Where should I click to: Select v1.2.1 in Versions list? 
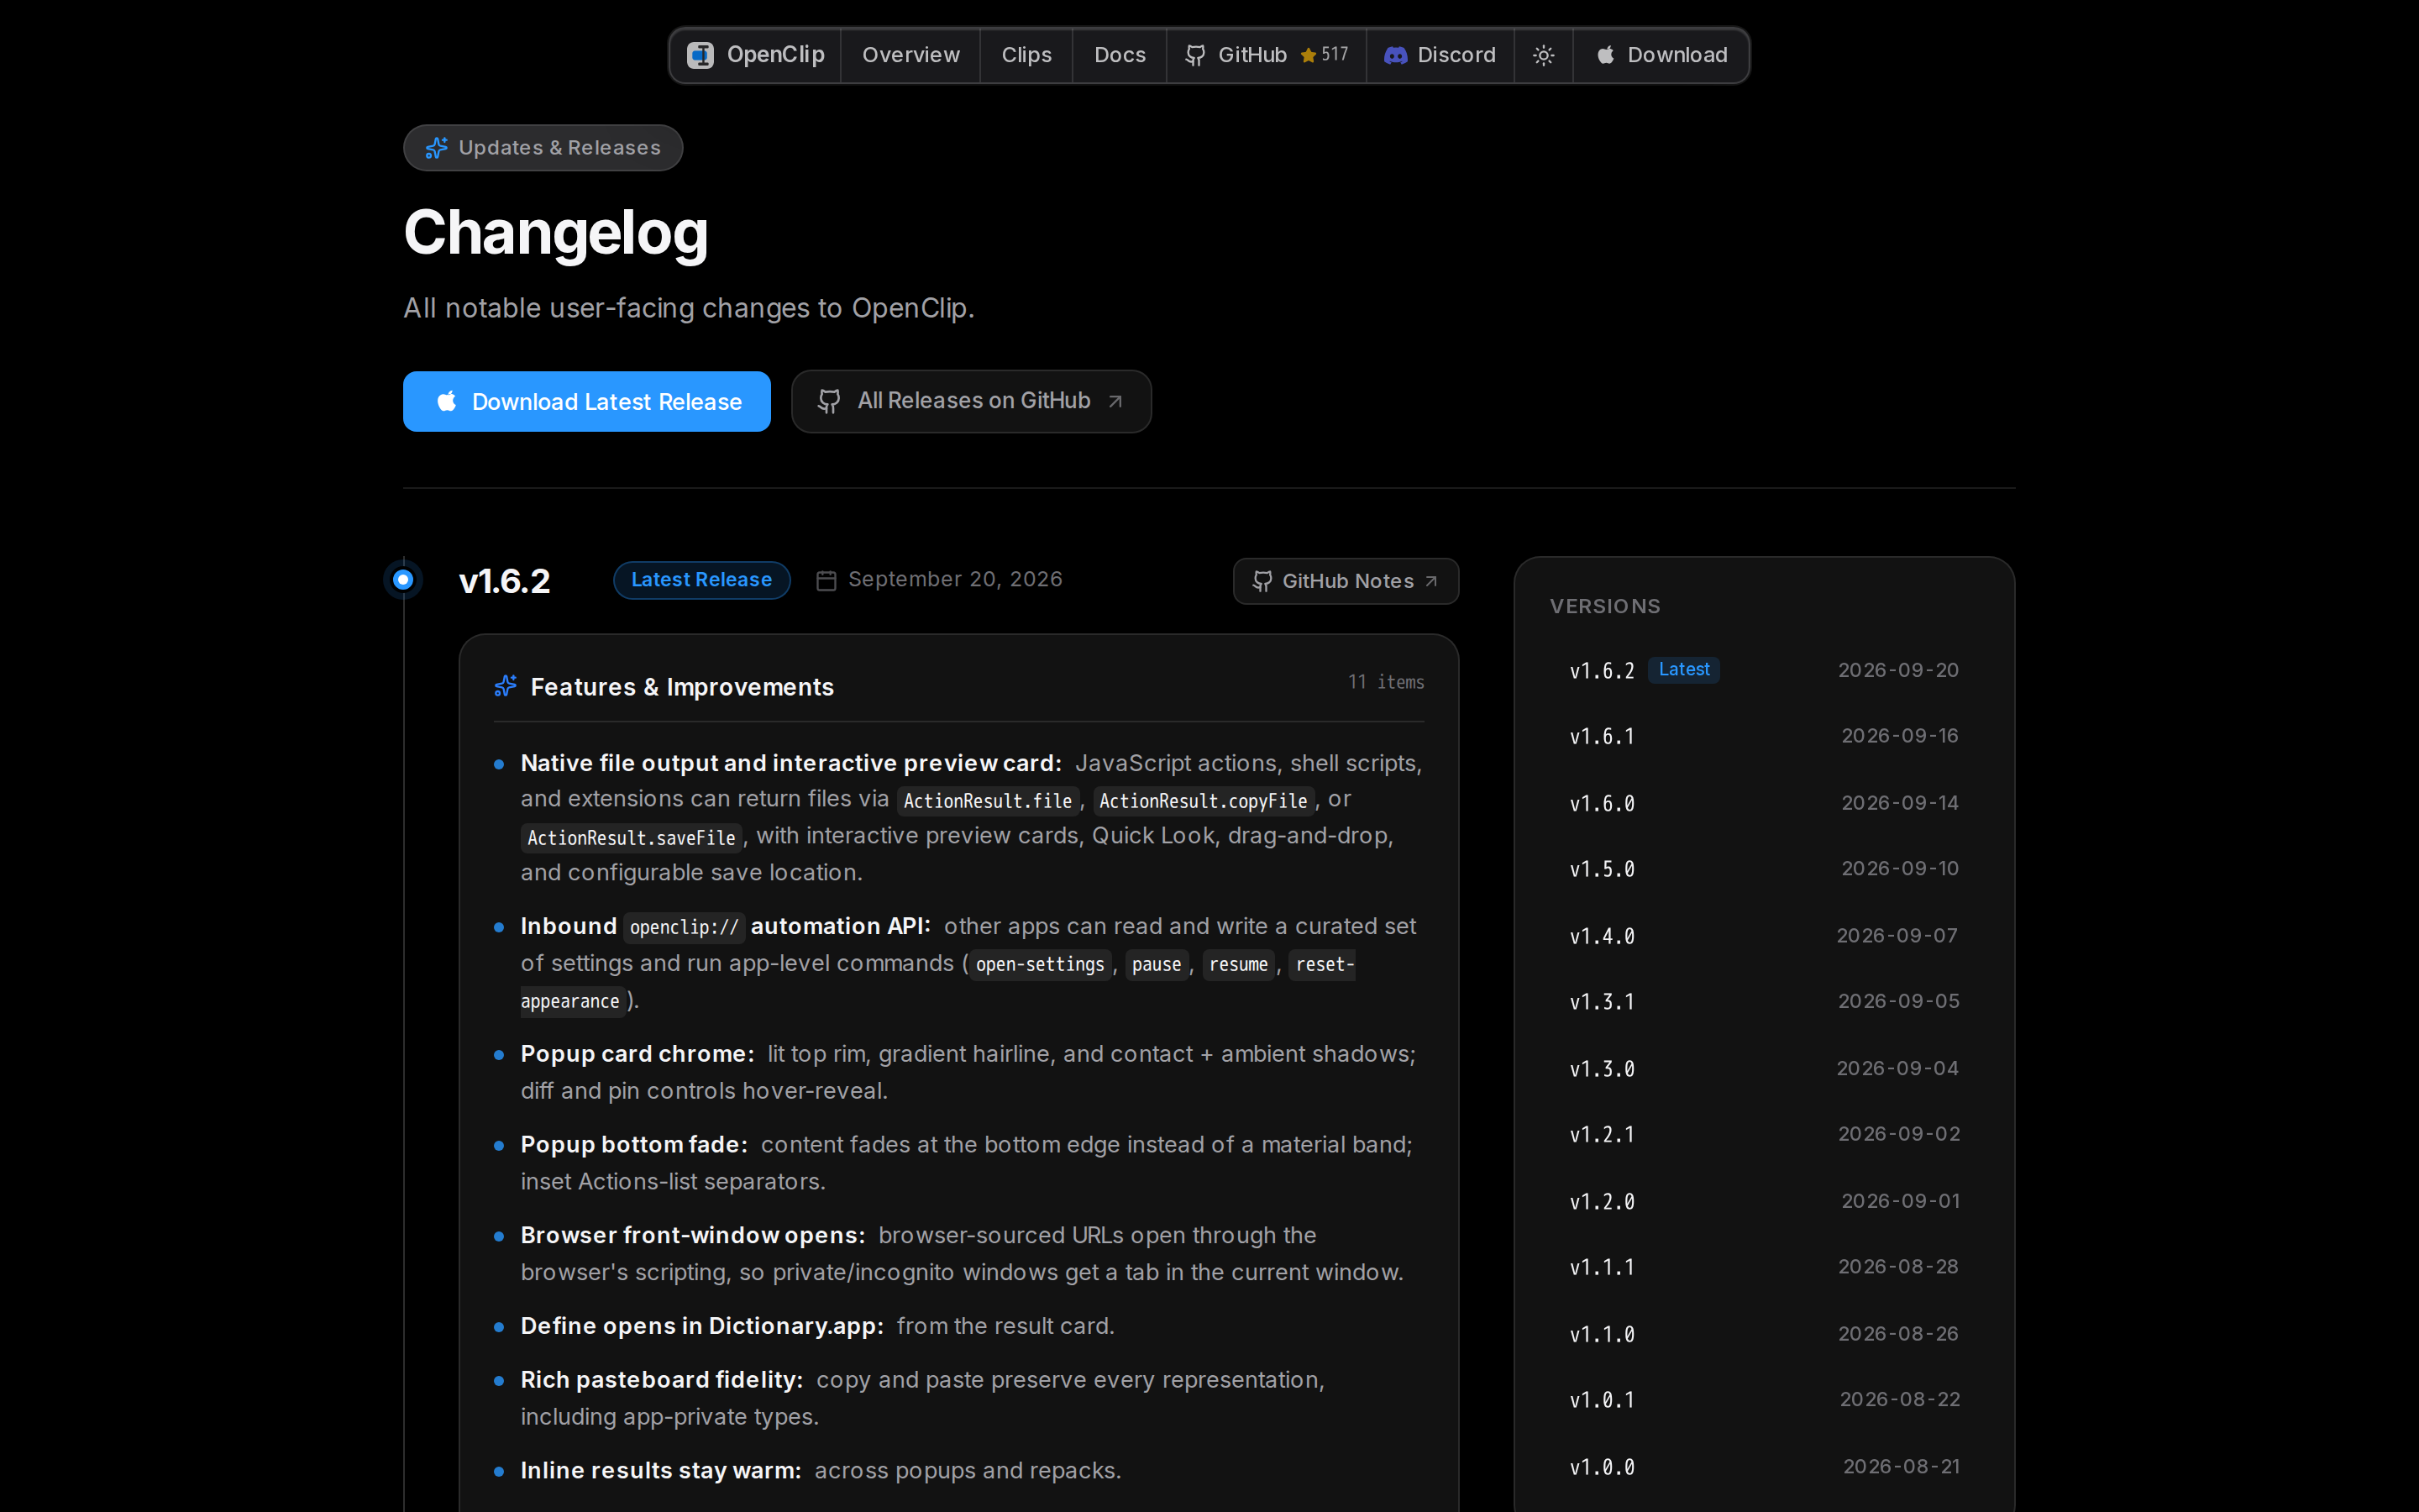point(1764,1134)
